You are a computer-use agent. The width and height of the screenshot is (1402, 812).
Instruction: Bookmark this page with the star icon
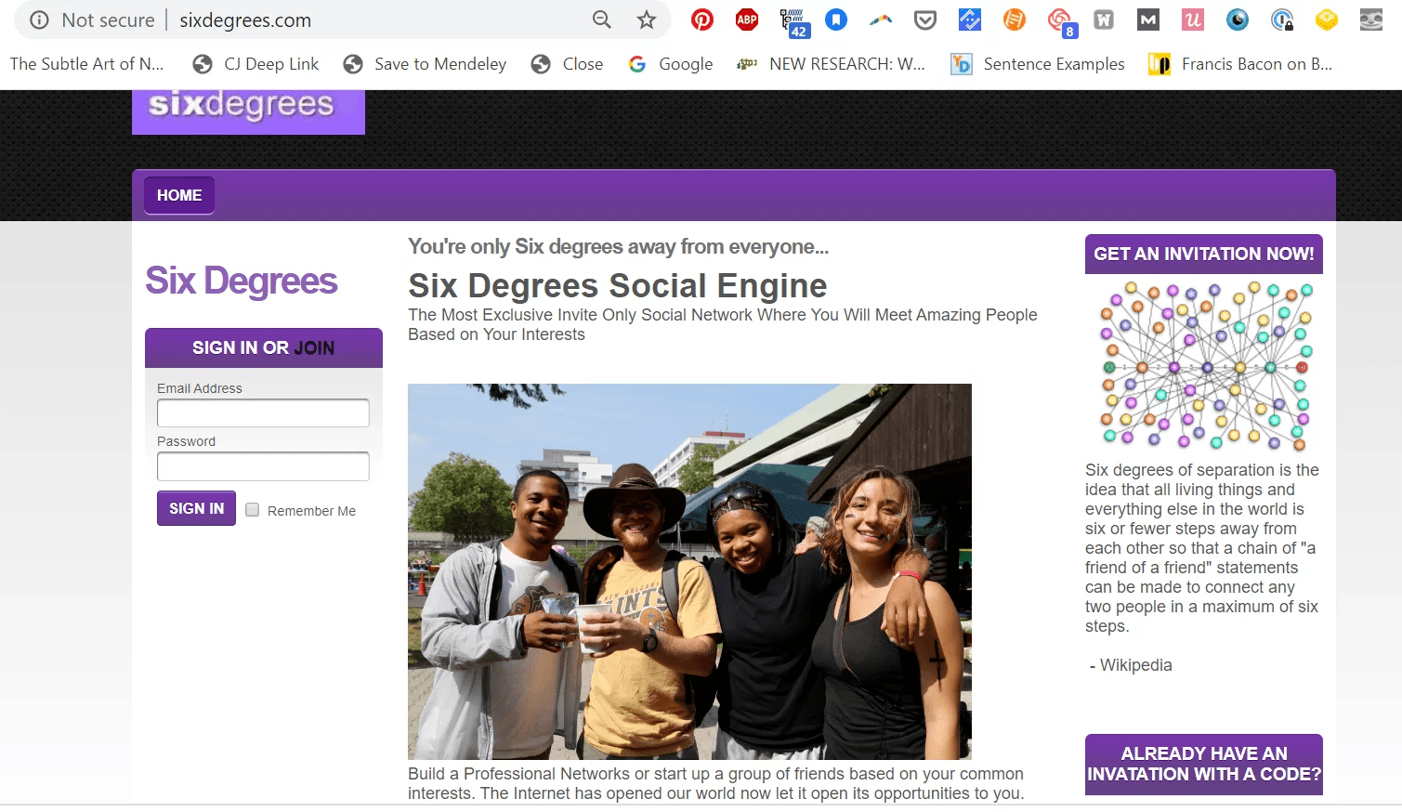(647, 20)
